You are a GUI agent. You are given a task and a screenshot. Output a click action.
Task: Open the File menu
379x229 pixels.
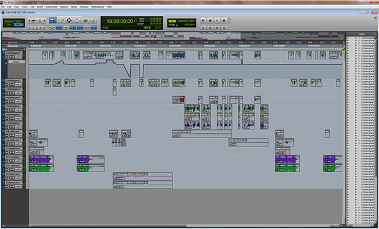(x=3, y=7)
